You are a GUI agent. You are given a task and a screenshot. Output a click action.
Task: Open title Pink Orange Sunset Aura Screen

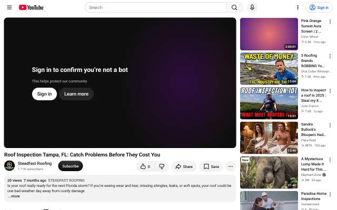(x=311, y=26)
